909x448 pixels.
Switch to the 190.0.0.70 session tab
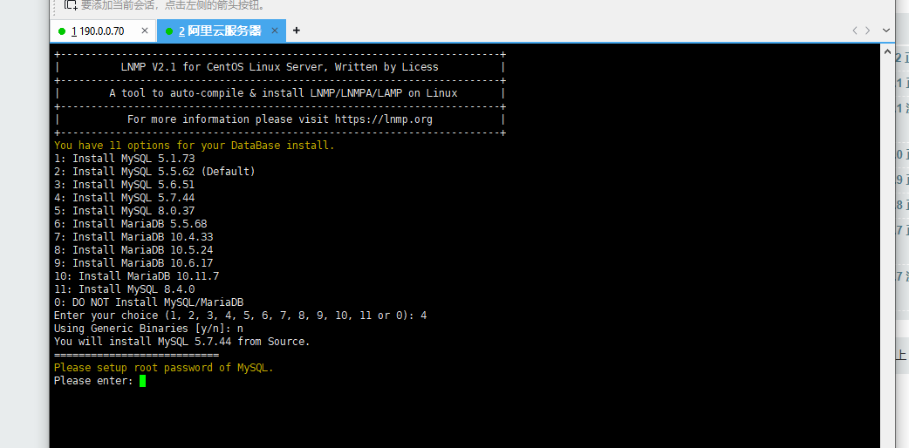pyautogui.click(x=98, y=31)
